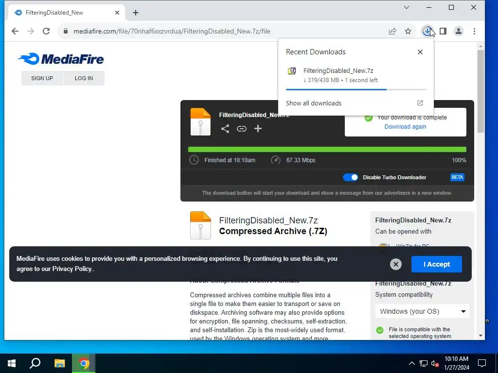Click the download progress bar in popup
Screen dimensions: 498x373
(356, 90)
